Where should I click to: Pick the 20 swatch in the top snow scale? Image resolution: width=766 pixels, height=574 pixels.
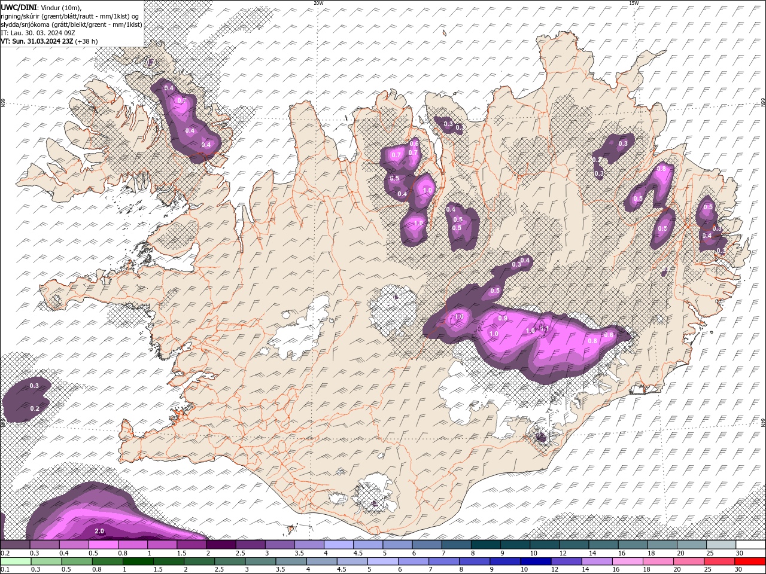pyautogui.click(x=692, y=545)
